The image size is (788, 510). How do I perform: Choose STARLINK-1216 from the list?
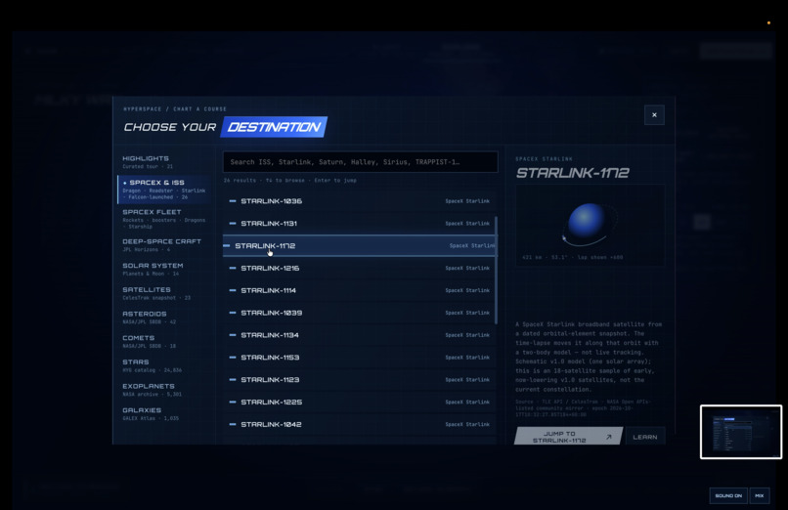pyautogui.click(x=359, y=268)
